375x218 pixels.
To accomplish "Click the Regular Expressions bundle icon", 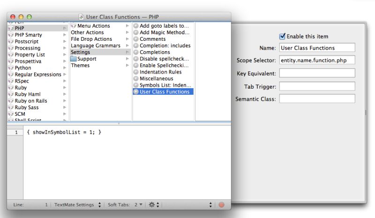I will click(11, 75).
